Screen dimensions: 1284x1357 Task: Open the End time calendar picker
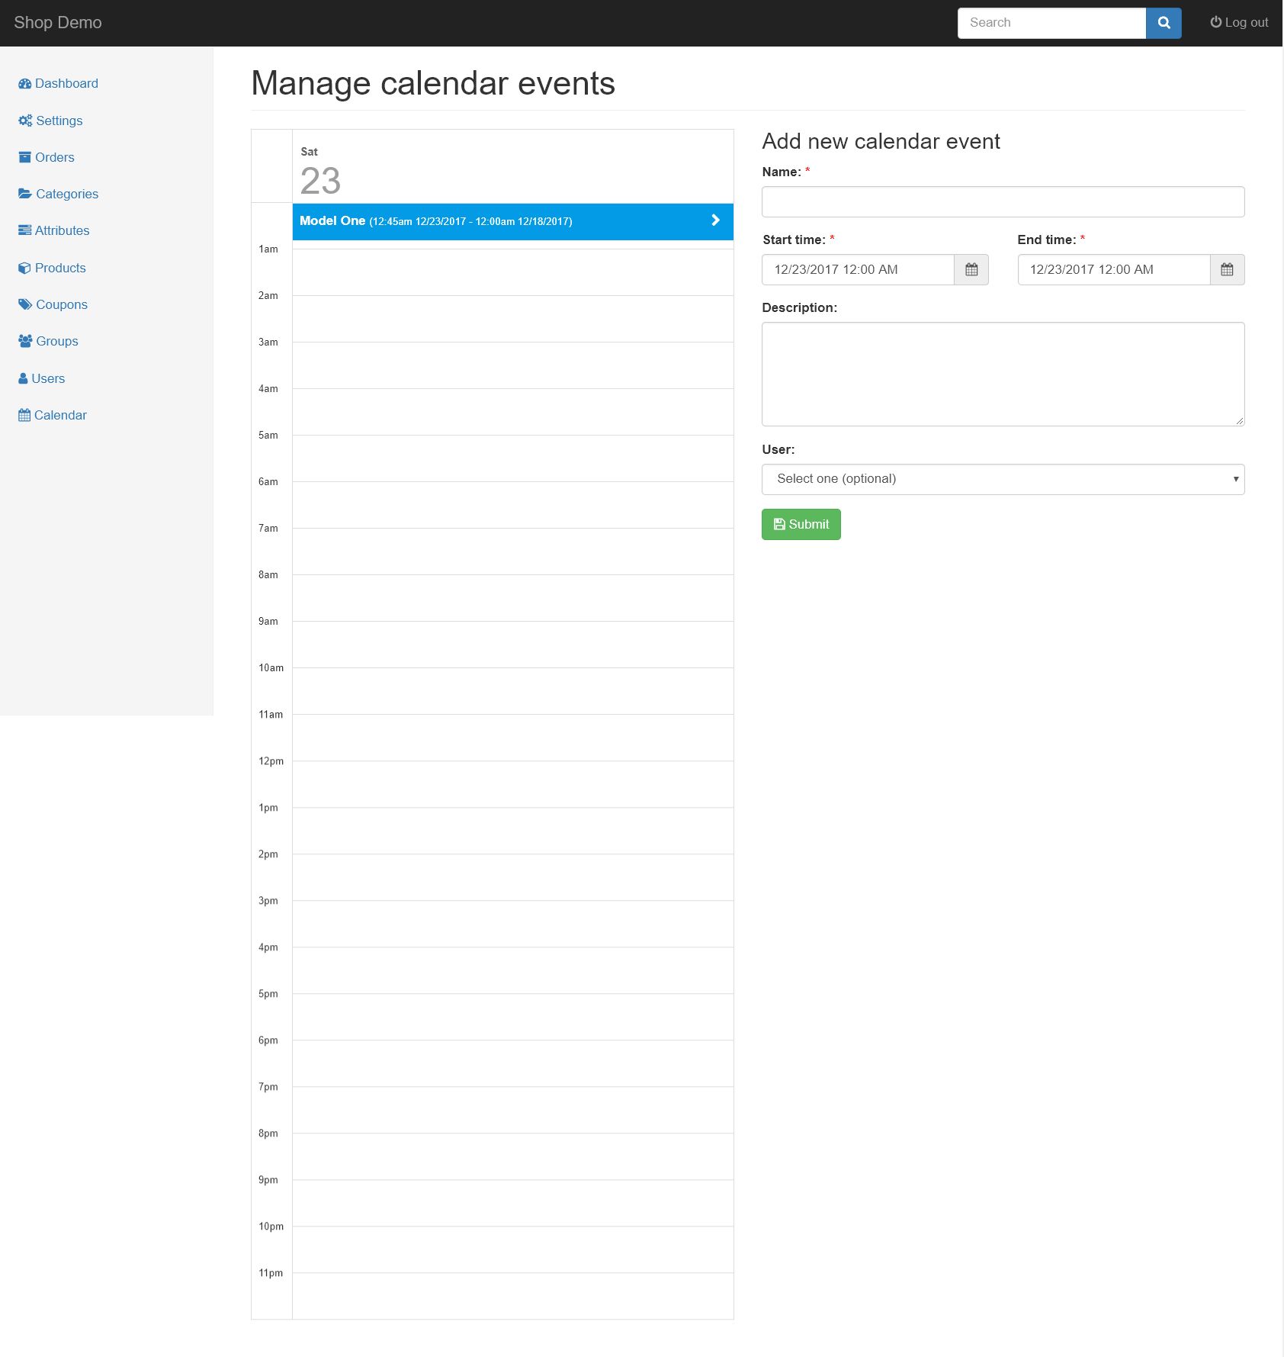pos(1227,269)
